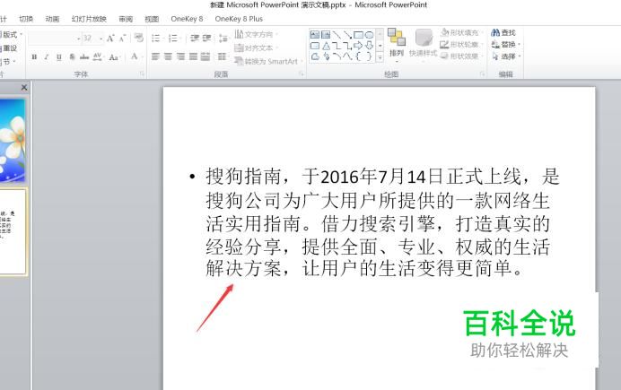Image resolution: width=621 pixels, height=390 pixels.
Task: Click 选择 Select button
Action: (505, 56)
